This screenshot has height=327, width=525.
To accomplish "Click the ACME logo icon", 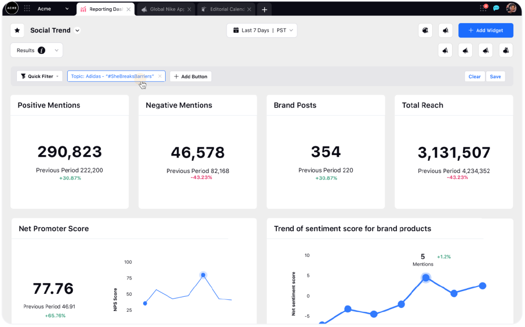I will point(12,9).
